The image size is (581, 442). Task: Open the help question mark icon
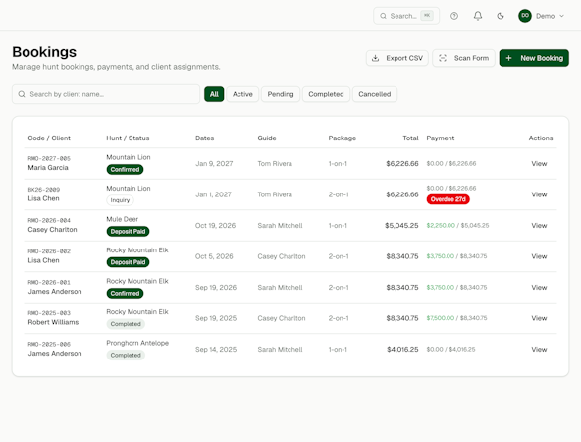(x=454, y=16)
